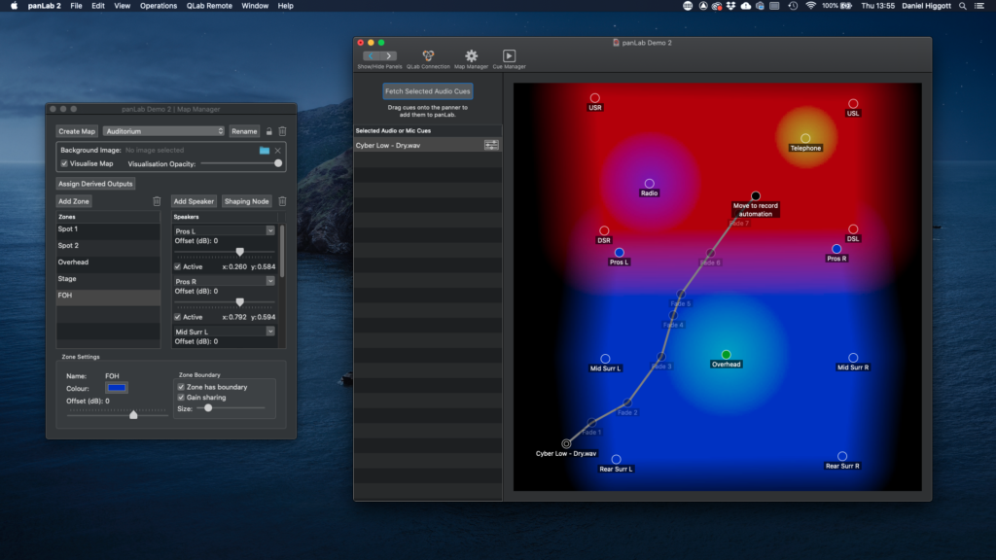Toggle Active checkbox for Pros L speaker
This screenshot has height=560, width=996.
point(178,266)
